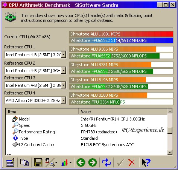Click the Value column header

tap(123, 112)
